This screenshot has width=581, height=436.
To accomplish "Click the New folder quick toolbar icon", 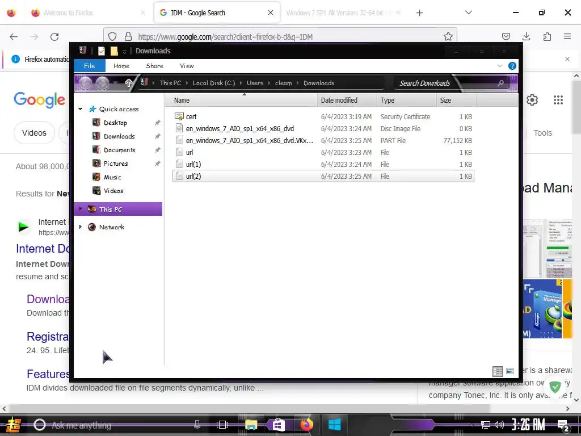I will [x=114, y=51].
